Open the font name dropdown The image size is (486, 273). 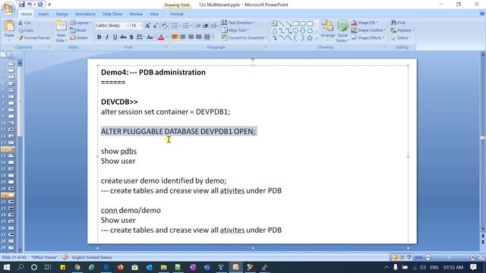(128, 26)
